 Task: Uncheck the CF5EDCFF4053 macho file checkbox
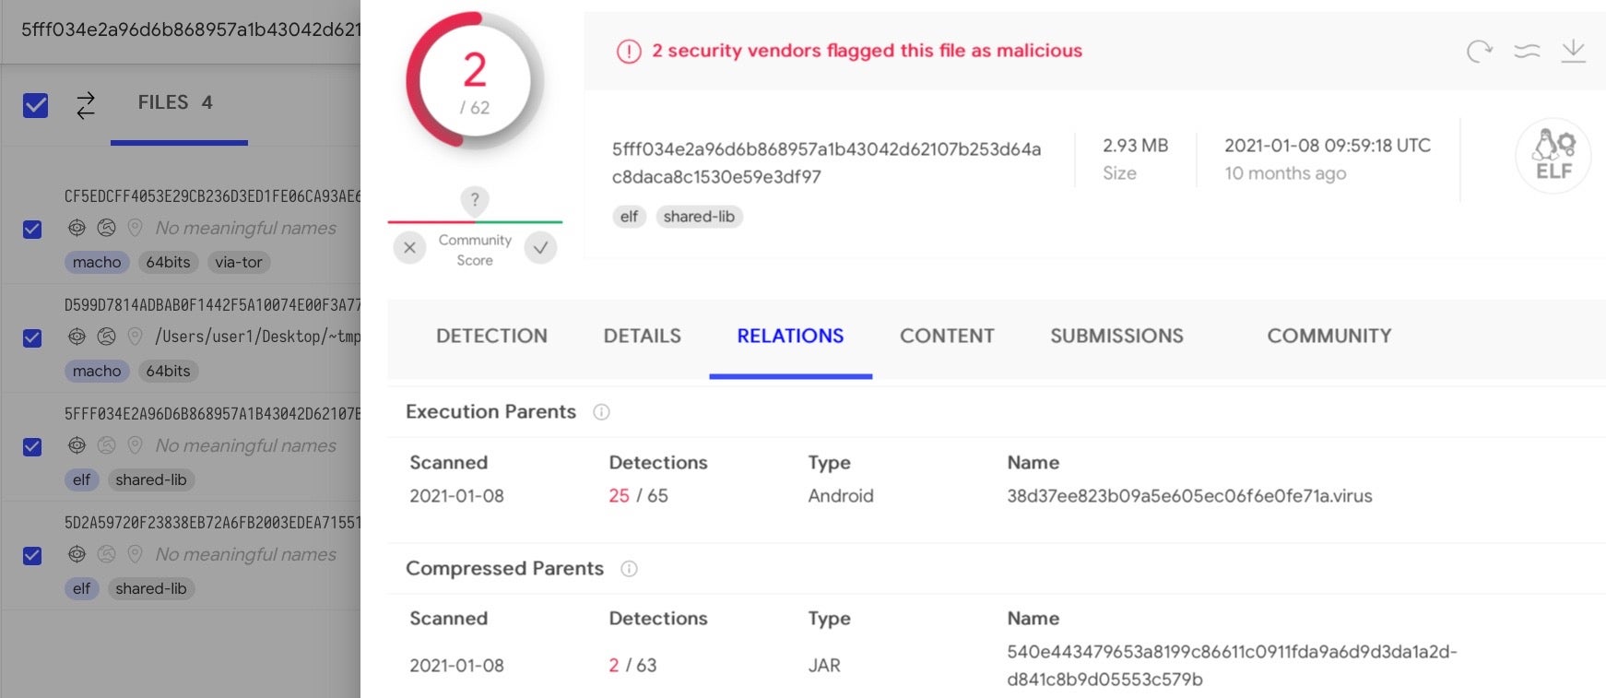click(x=32, y=230)
